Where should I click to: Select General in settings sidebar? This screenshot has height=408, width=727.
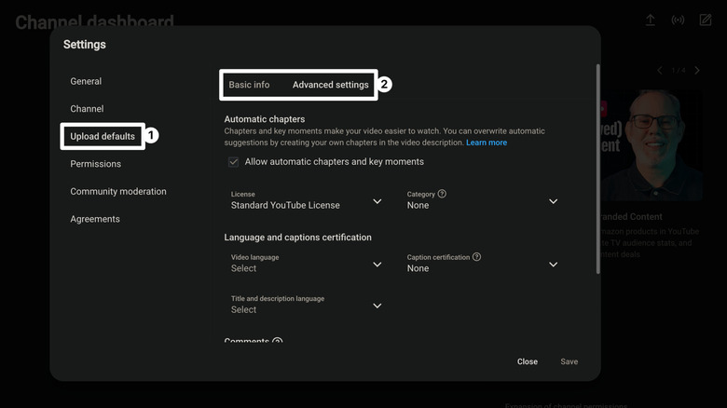pos(86,81)
